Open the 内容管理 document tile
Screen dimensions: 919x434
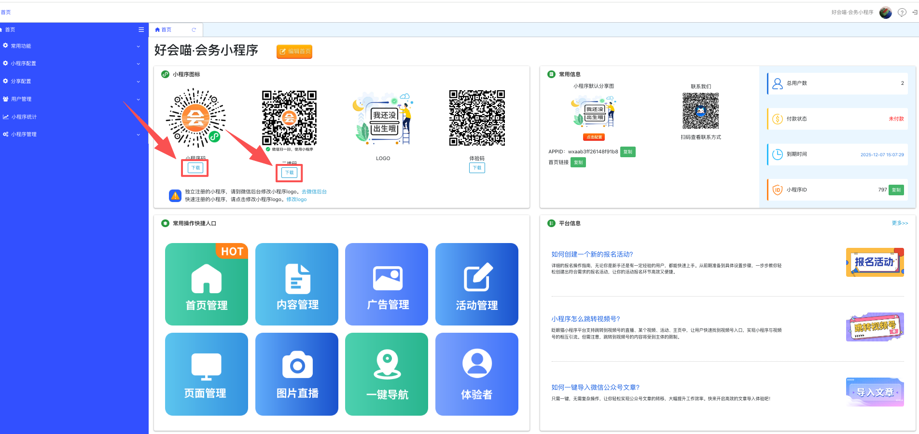296,284
